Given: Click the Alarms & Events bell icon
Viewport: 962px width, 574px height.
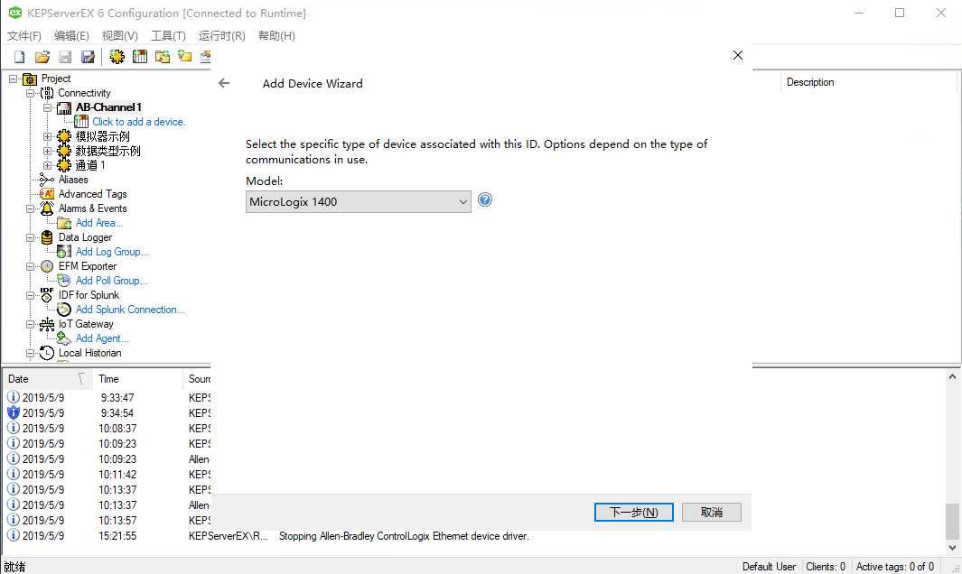Looking at the screenshot, I should (47, 208).
